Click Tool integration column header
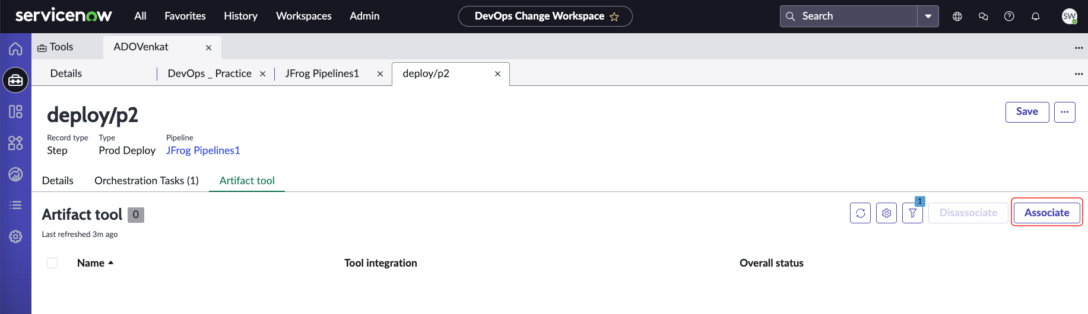 coord(380,263)
